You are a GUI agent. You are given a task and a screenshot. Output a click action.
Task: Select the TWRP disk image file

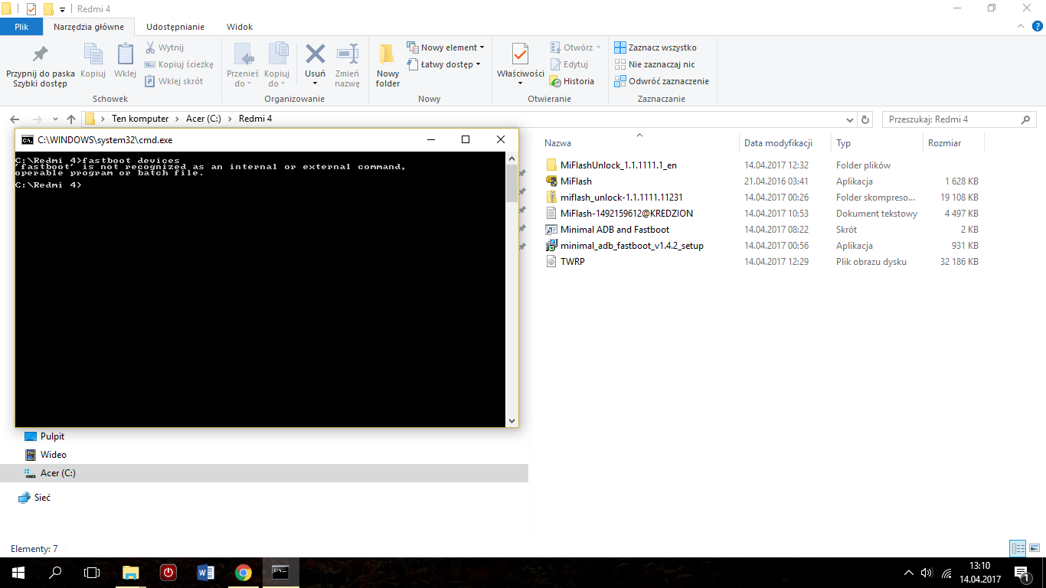click(573, 262)
